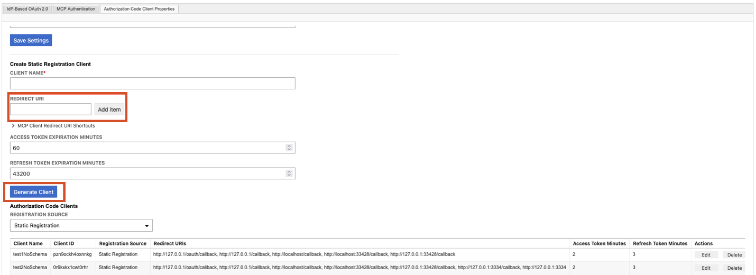Select the test2NoSchema client name cell
The width and height of the screenshot is (756, 275).
point(30,268)
